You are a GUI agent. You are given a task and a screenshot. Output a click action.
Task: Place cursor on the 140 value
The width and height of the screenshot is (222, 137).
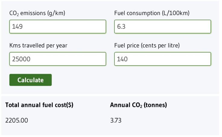122,59
